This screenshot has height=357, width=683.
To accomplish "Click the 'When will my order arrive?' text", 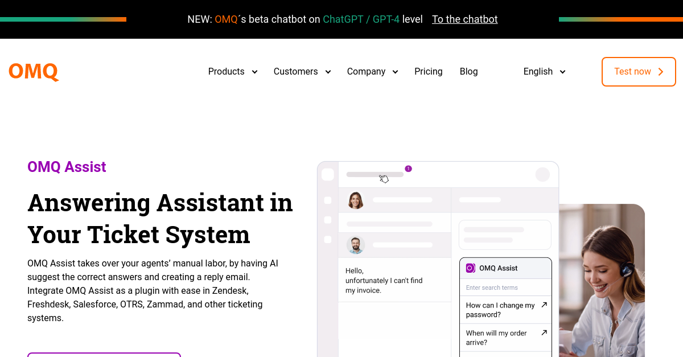I will [x=496, y=338].
